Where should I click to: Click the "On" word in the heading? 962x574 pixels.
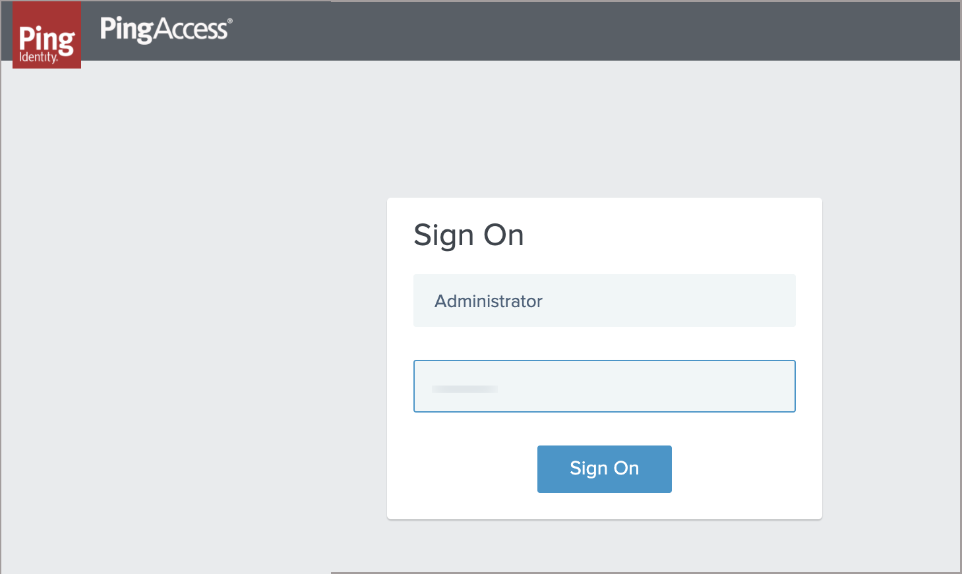[x=504, y=235]
